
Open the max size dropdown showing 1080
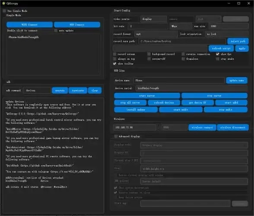coord(229,26)
